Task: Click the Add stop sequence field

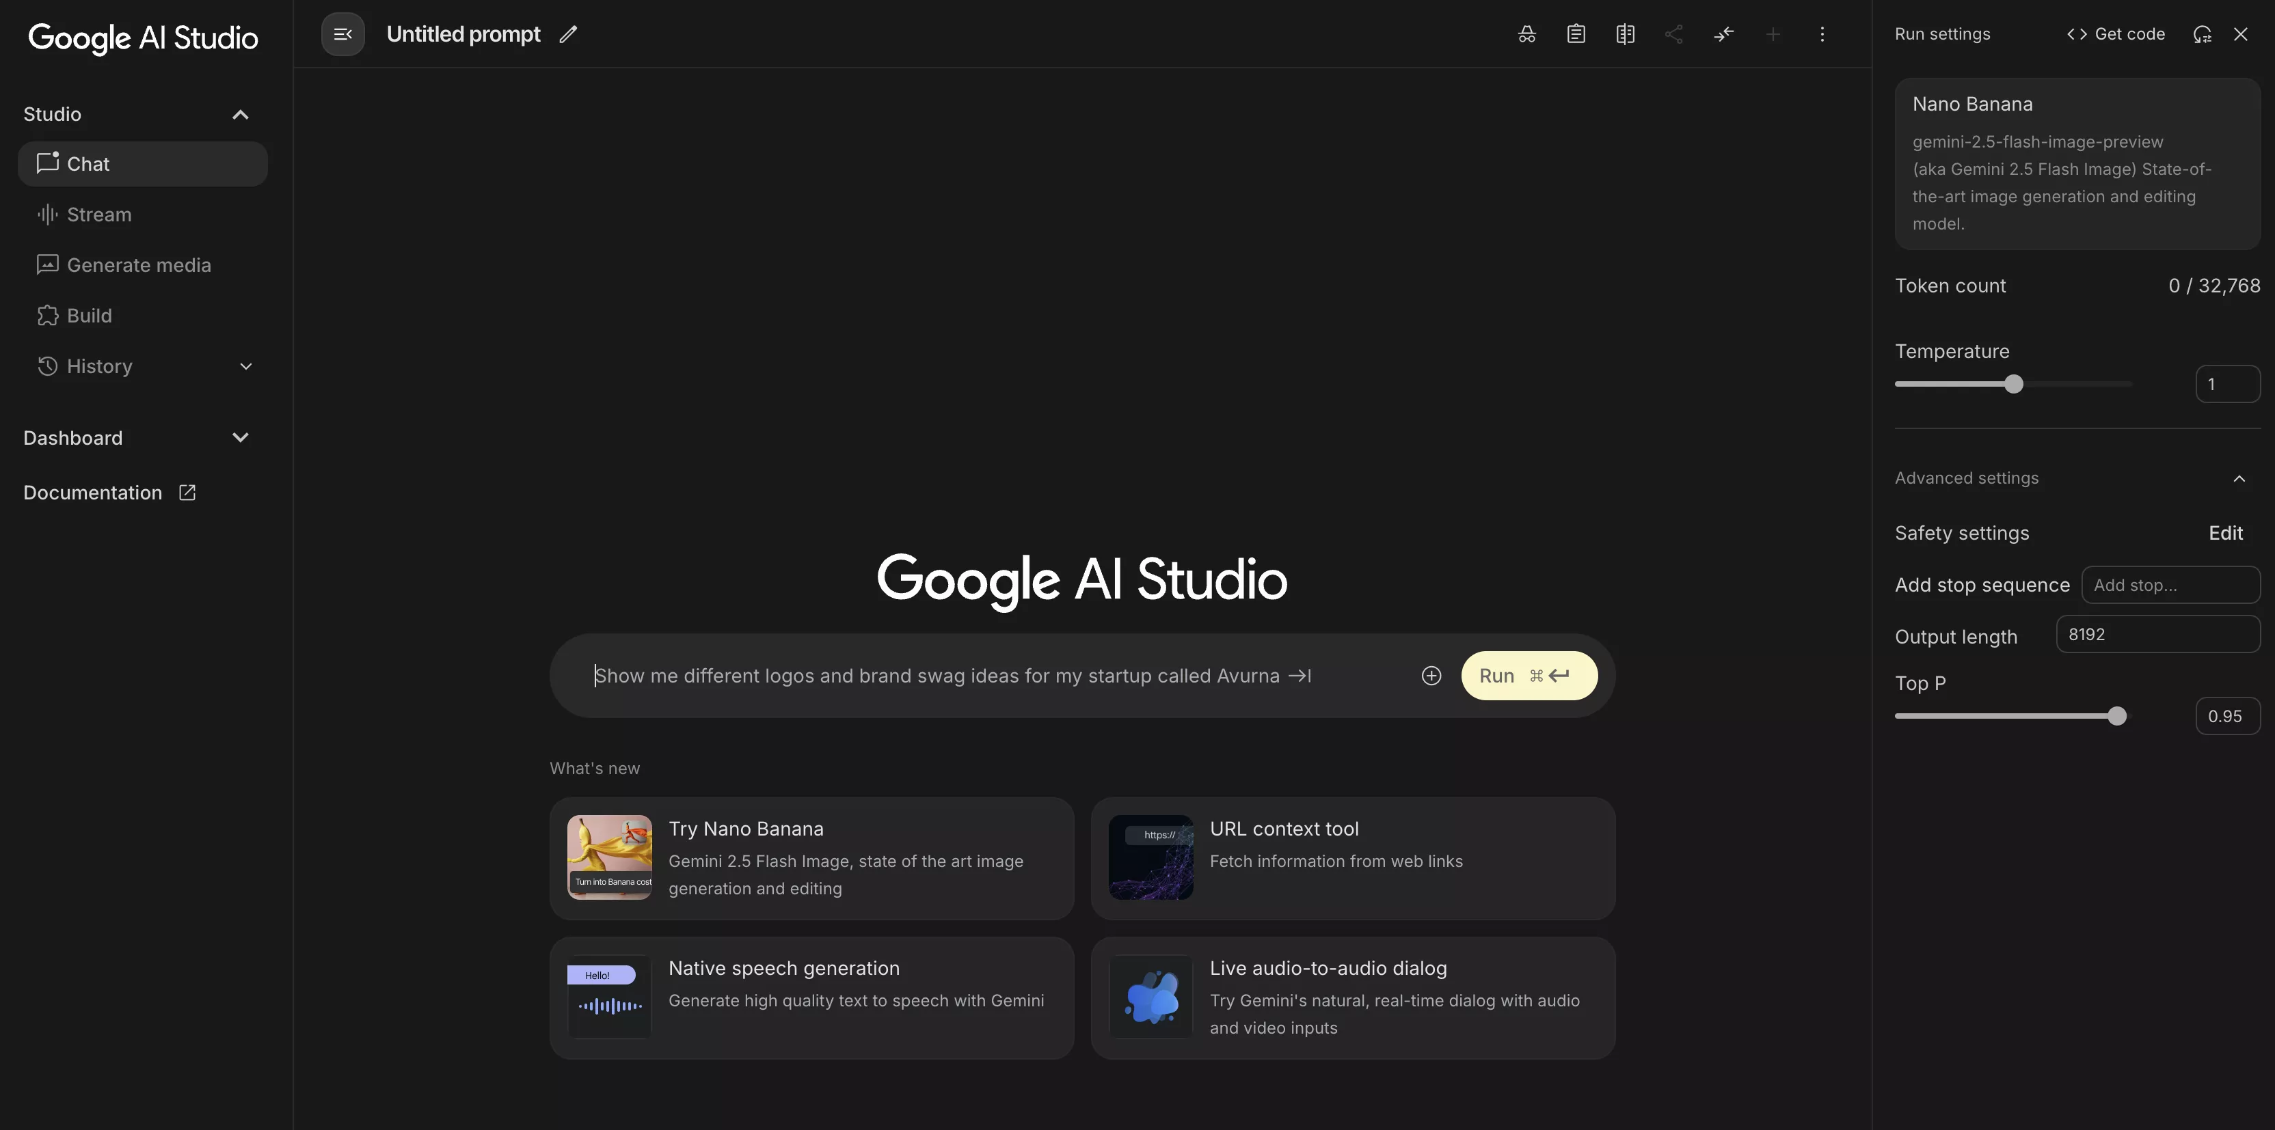Action: 2171,584
